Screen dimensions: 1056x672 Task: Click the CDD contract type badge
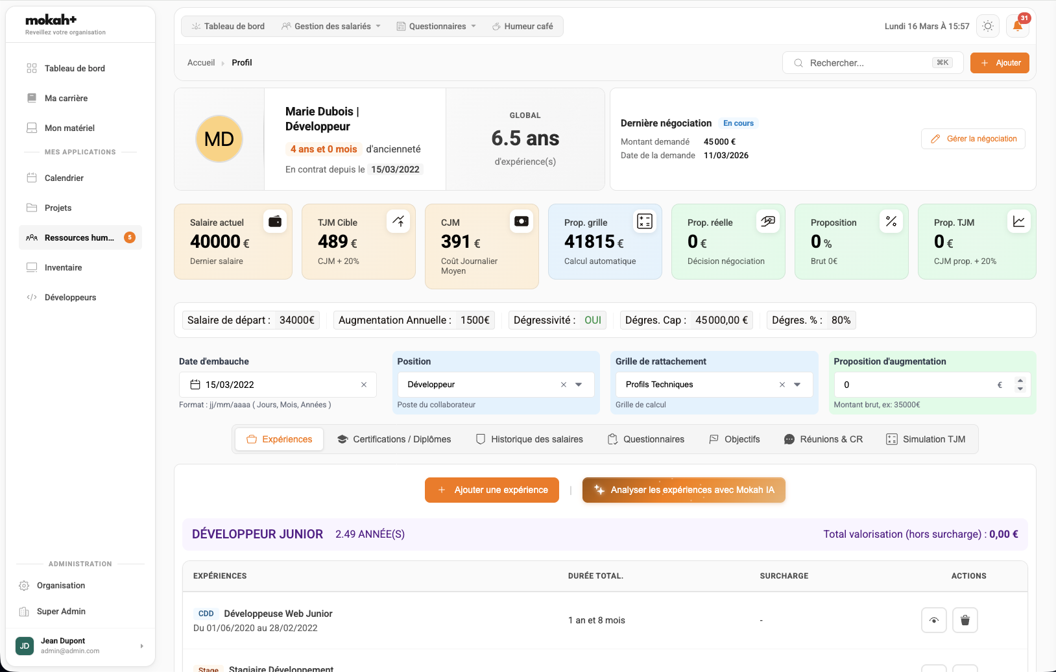pos(206,614)
